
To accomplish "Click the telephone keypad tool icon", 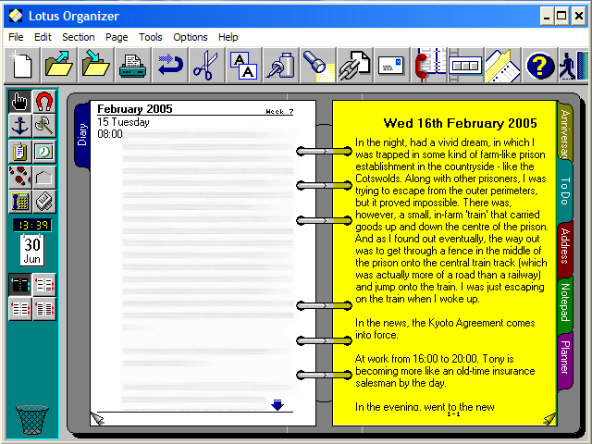I will [x=20, y=202].
